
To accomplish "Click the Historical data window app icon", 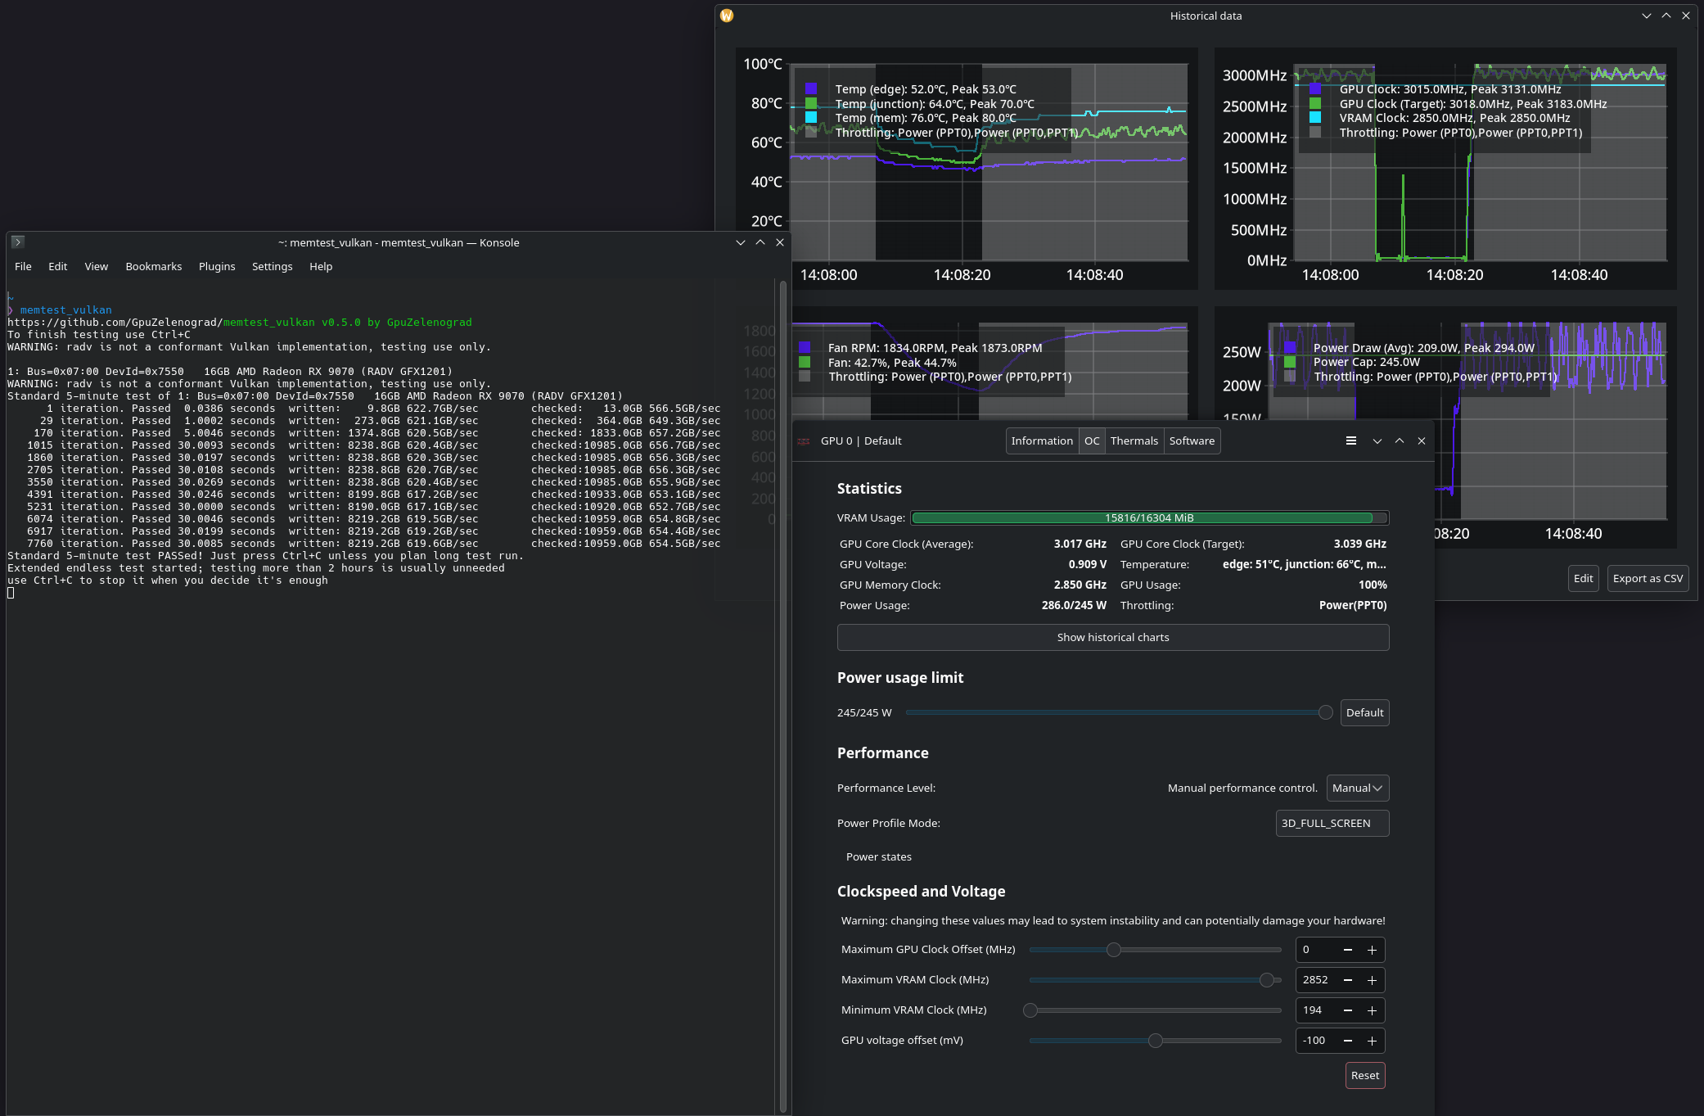I will pos(727,16).
